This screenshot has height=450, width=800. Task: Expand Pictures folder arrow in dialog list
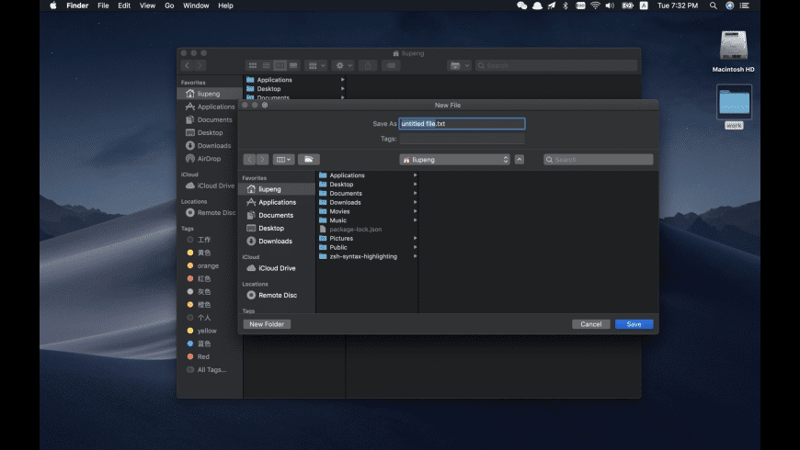[x=415, y=238]
